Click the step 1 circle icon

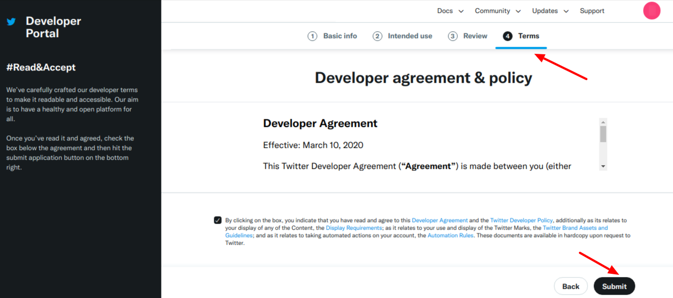click(x=312, y=36)
